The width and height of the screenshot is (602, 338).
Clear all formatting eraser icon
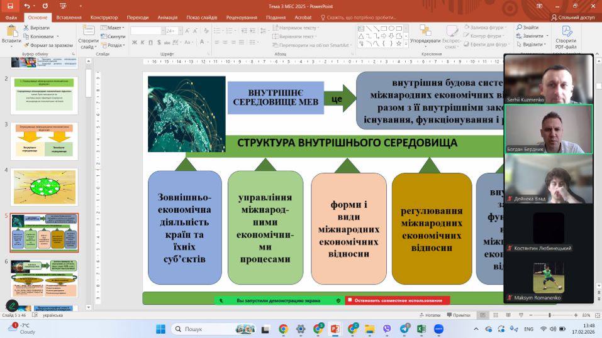[x=206, y=31]
